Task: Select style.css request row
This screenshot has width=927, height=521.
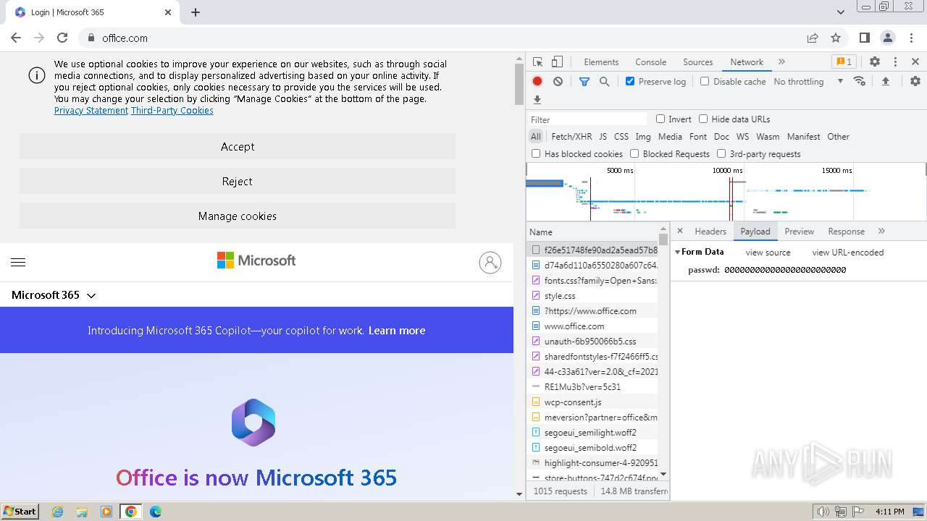Action: [592, 296]
